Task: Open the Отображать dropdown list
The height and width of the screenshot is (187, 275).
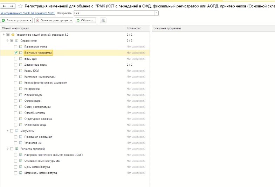Action: point(156,13)
